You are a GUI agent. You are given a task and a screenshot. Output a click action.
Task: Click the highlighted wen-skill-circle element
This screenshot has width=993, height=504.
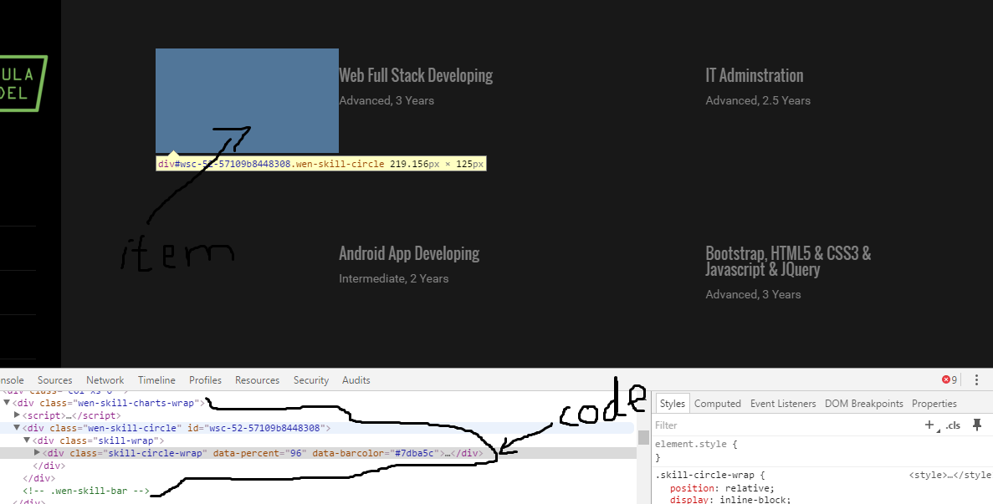tap(247, 100)
